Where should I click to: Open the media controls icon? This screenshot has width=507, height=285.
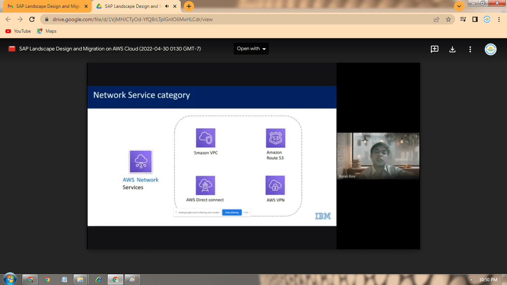point(463,19)
